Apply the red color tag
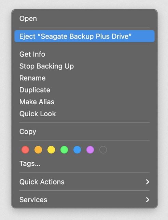This screenshot has height=220, width=168. point(25,150)
